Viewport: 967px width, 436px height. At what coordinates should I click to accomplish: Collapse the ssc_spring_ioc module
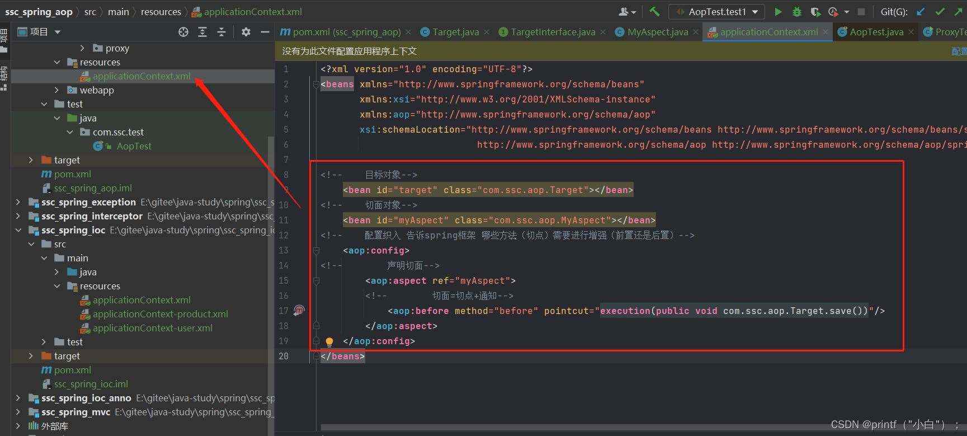[x=18, y=230]
